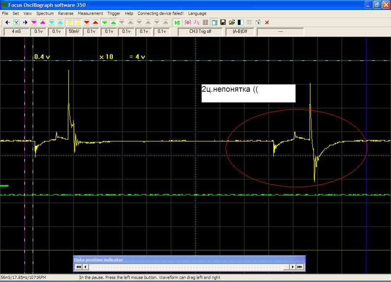The height and width of the screenshot is (282, 391).
Task: Take a snapshot with the camera icon
Action: (258, 23)
